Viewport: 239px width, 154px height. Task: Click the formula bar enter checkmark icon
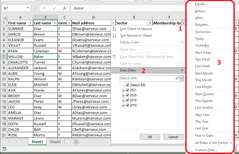click(55, 8)
